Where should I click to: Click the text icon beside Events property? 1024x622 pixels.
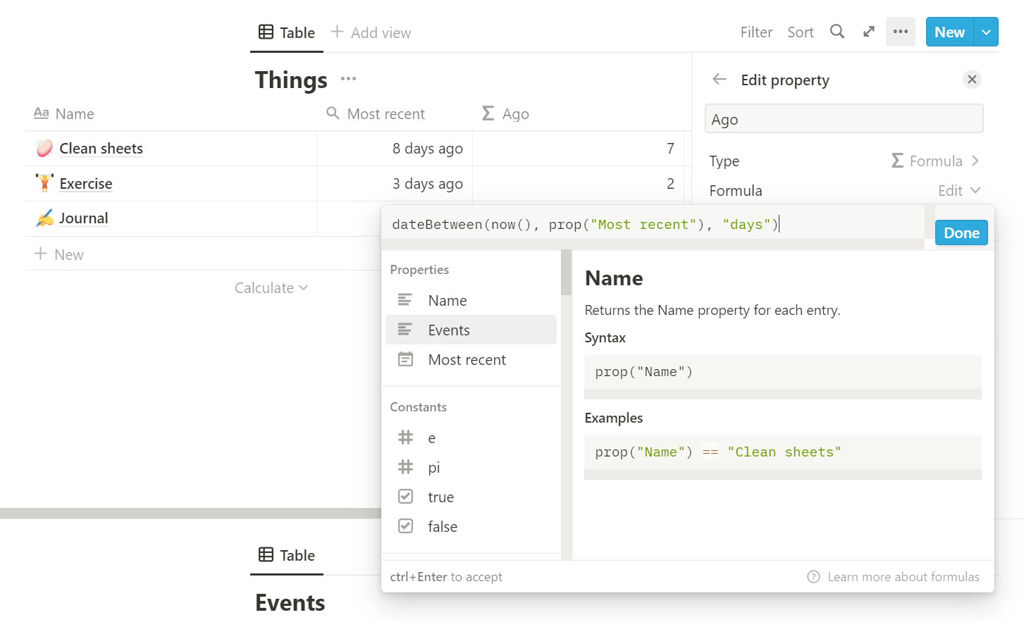click(405, 330)
